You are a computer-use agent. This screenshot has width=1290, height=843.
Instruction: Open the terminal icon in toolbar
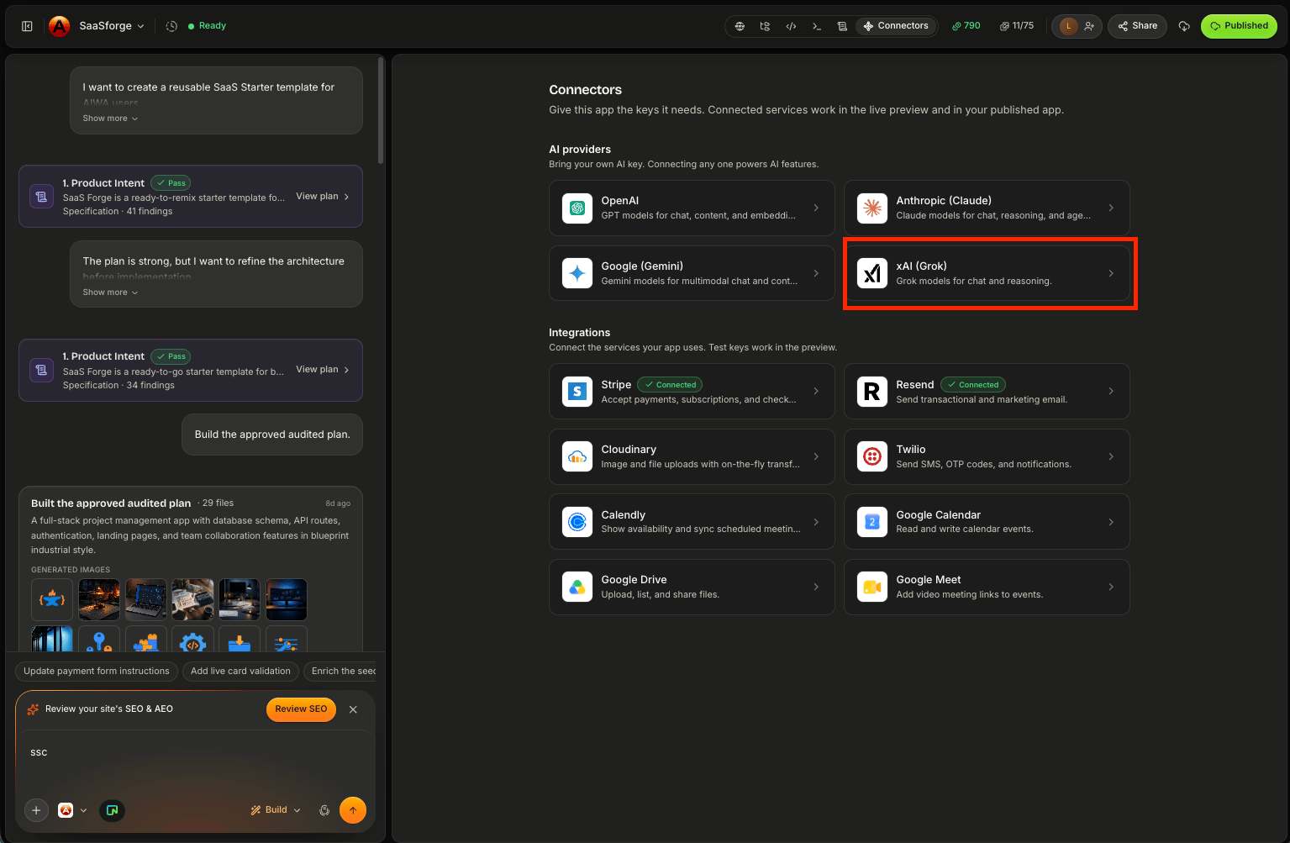click(817, 26)
